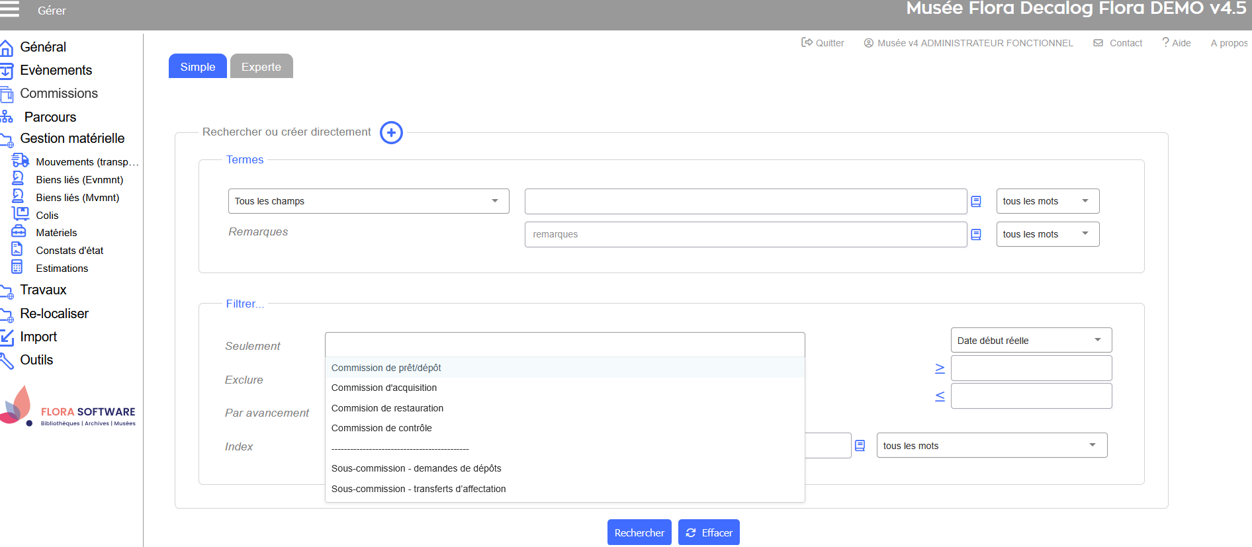Click the Effacer button
This screenshot has width=1252, height=547.
click(708, 532)
